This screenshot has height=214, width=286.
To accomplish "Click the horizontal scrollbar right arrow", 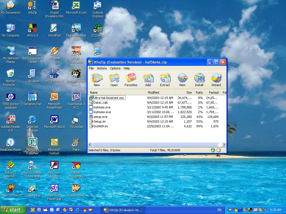I will click(x=224, y=145).
